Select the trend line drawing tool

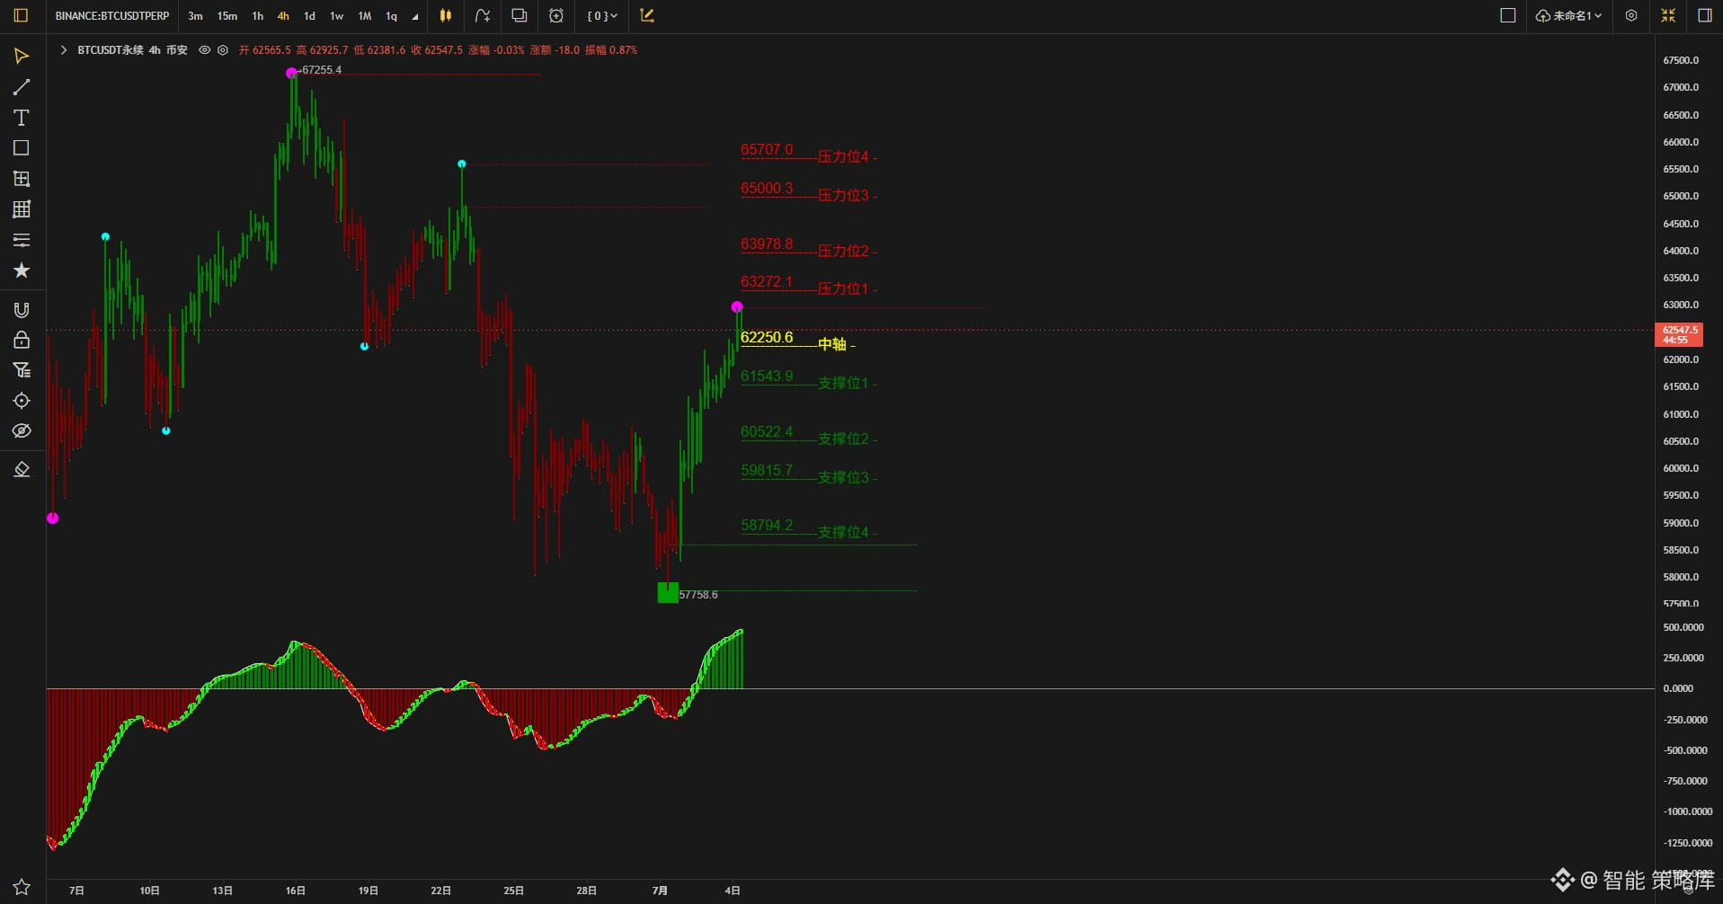(22, 87)
